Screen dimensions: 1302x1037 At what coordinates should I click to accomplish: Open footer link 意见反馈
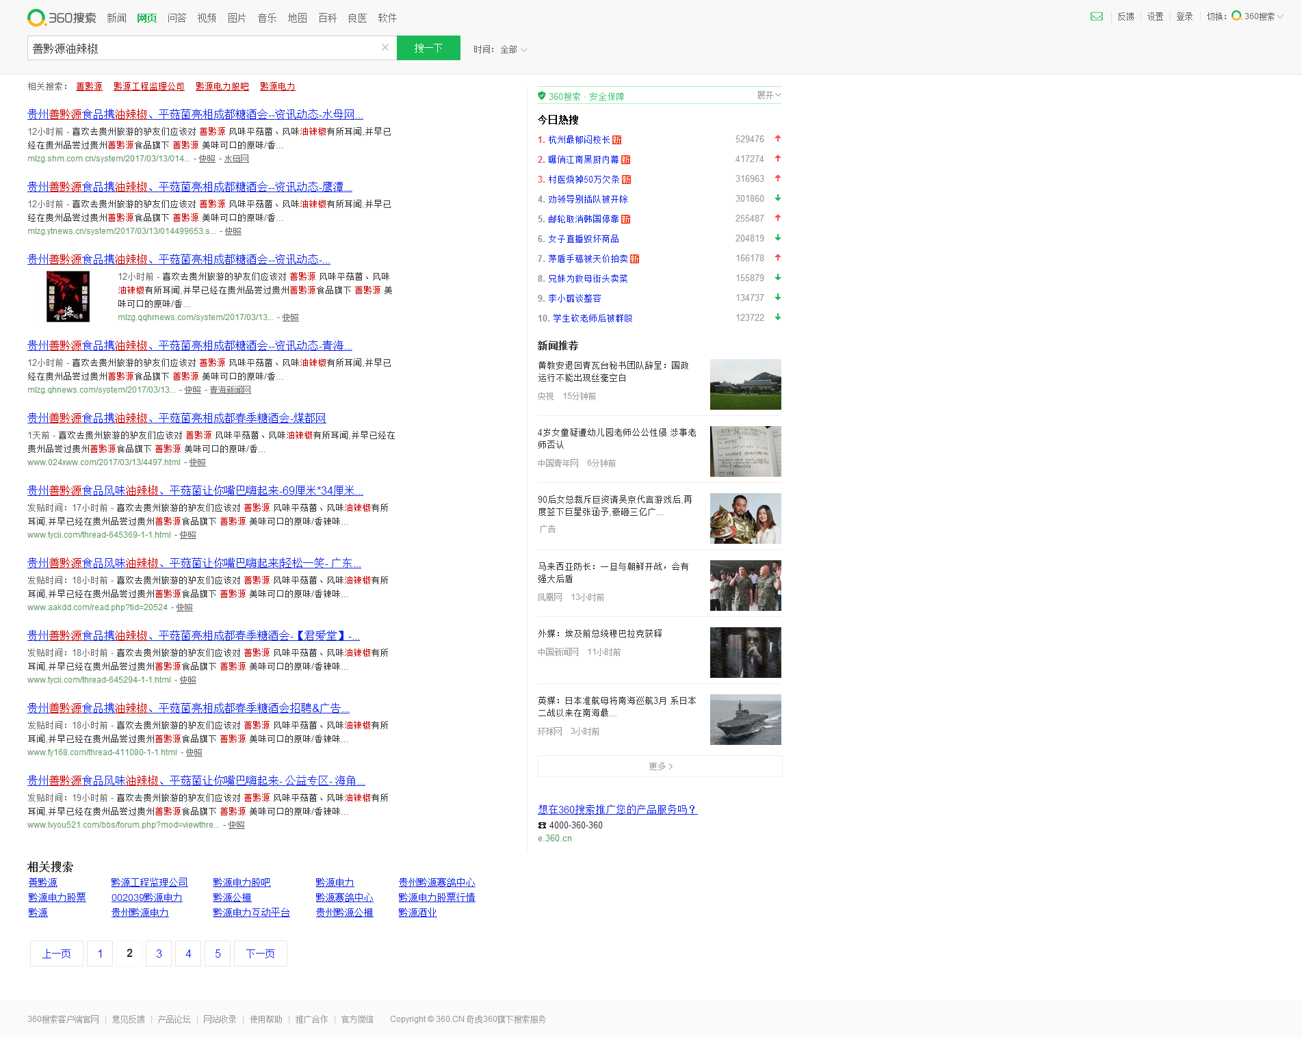click(x=128, y=1019)
